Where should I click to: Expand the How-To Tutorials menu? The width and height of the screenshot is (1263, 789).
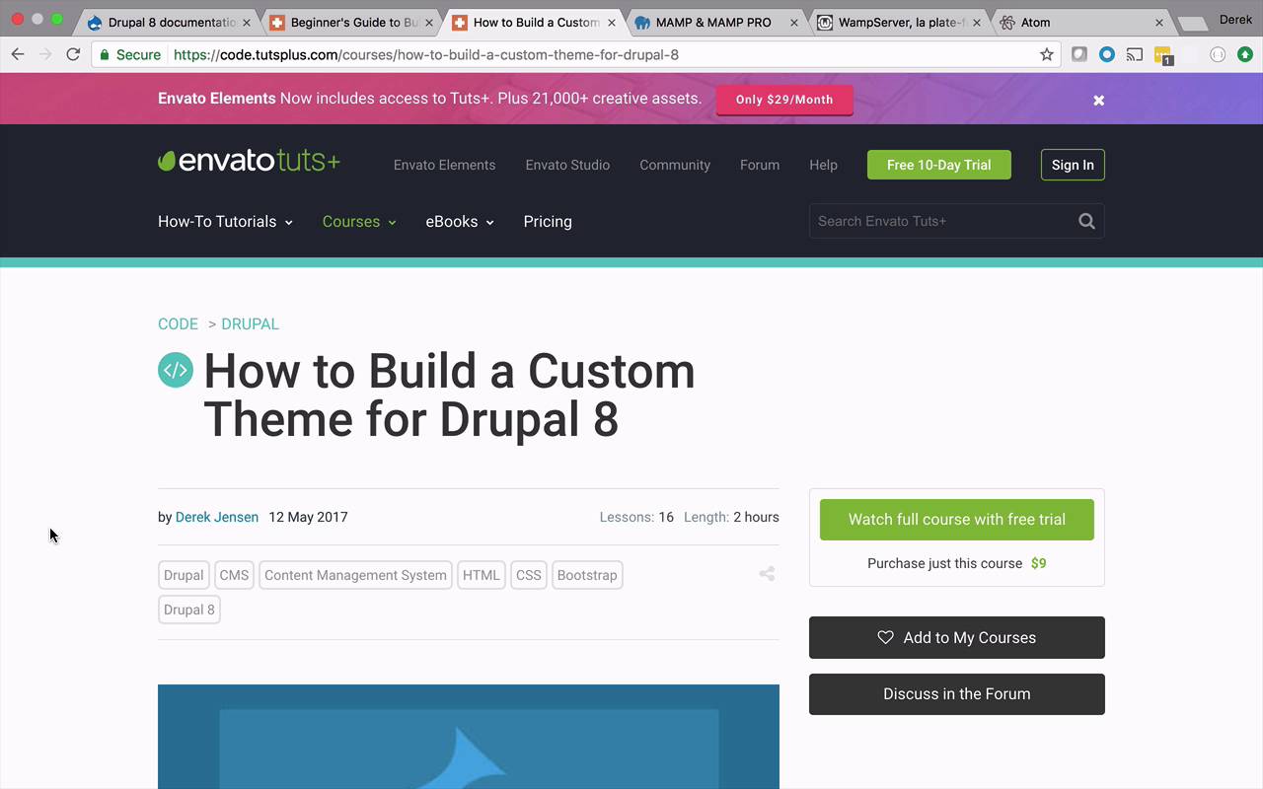(x=225, y=221)
